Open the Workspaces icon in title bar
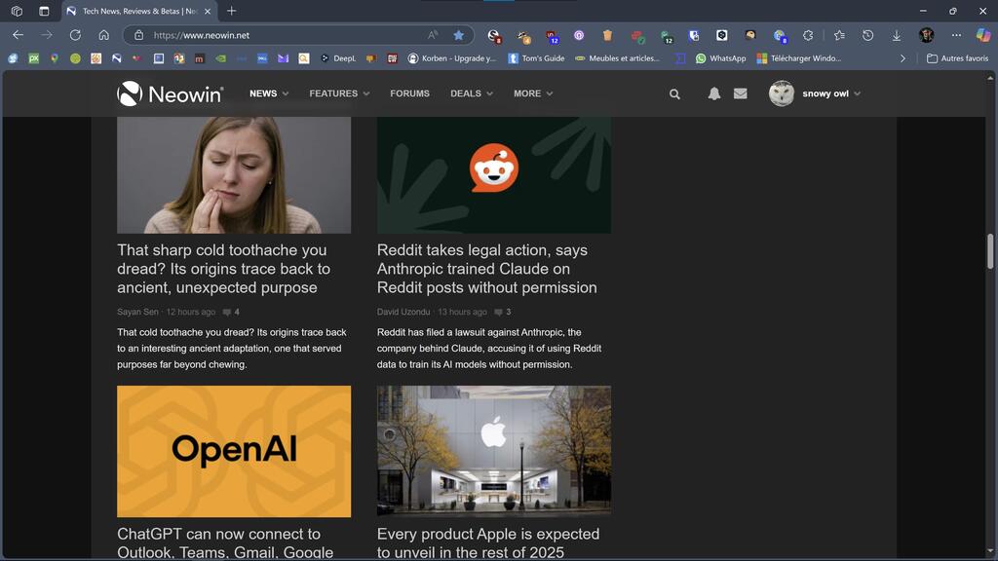The image size is (998, 561). pyautogui.click(x=17, y=11)
